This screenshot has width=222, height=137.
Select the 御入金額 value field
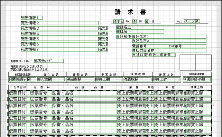51,79
